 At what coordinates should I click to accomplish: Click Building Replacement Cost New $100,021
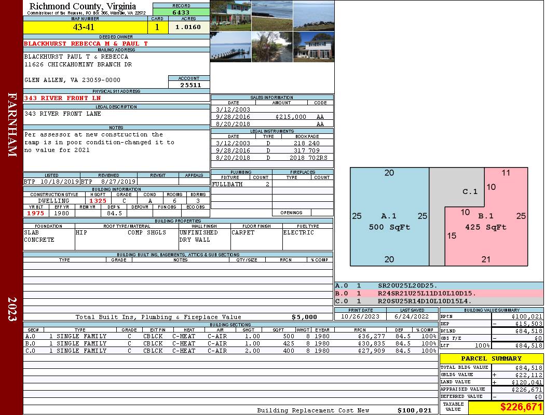point(414,410)
